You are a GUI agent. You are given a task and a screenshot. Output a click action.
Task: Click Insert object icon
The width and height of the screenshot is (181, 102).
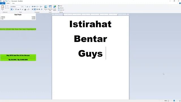coord(55,7)
